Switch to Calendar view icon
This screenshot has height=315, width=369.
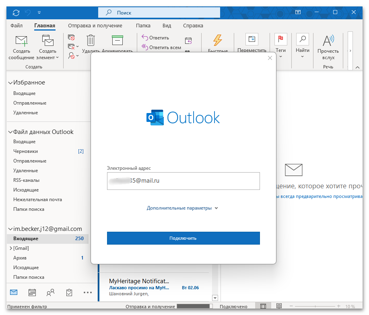32,292
